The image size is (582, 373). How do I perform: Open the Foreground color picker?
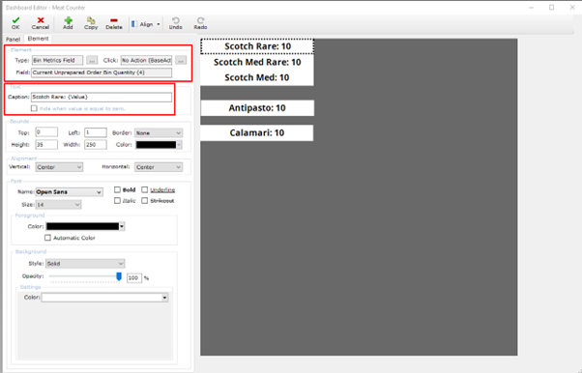tap(85, 226)
